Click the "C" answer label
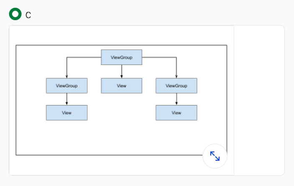Image resolution: width=294 pixels, height=186 pixels. [28, 15]
